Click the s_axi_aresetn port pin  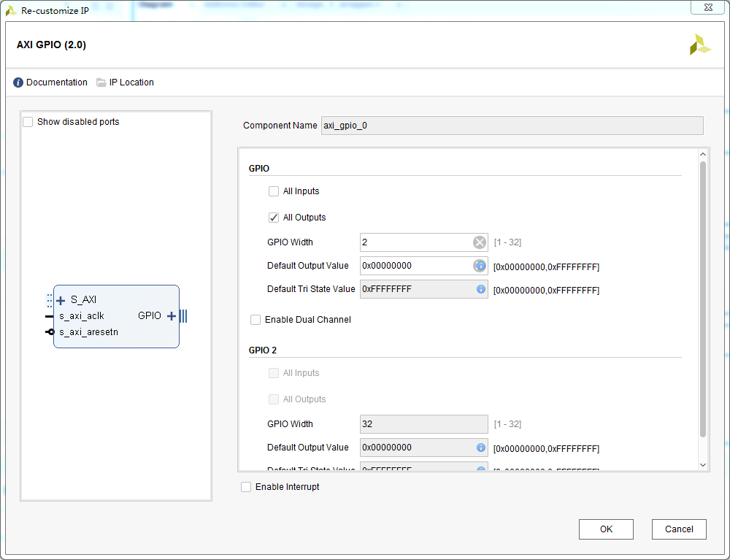point(50,332)
